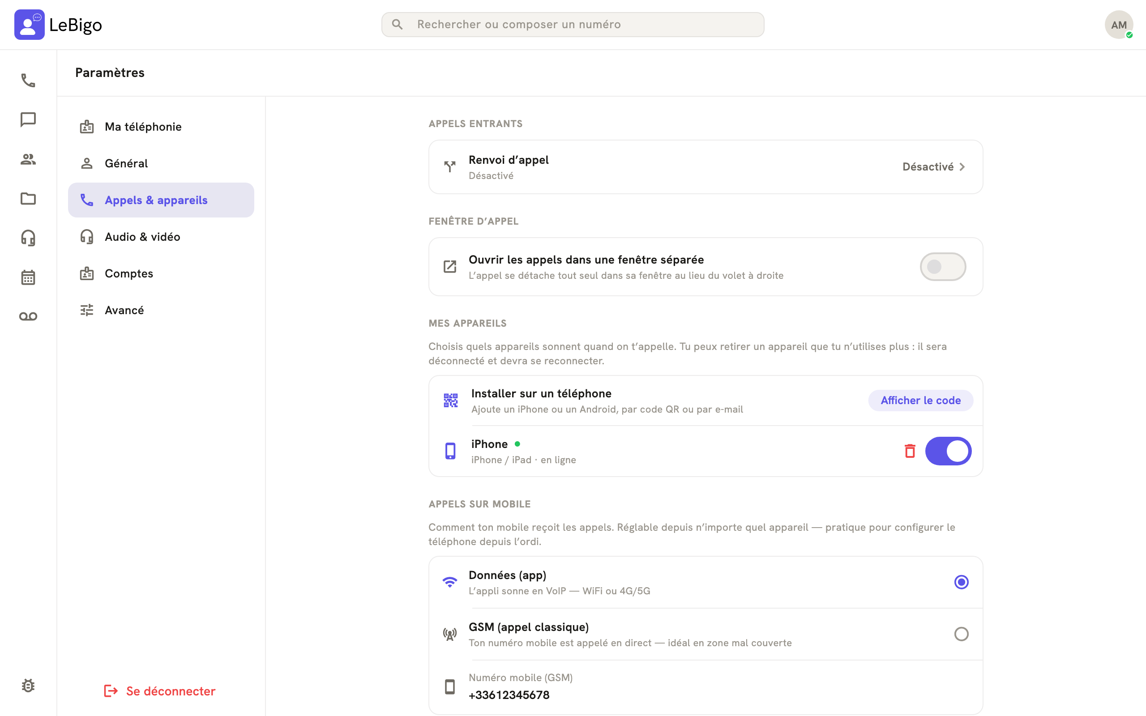
Task: Open the voicemail icon in sidebar
Action: point(28,316)
